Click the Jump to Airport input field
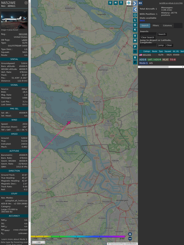Image resolution: width=184 pixels, height=245 pixels. (x=148, y=45)
